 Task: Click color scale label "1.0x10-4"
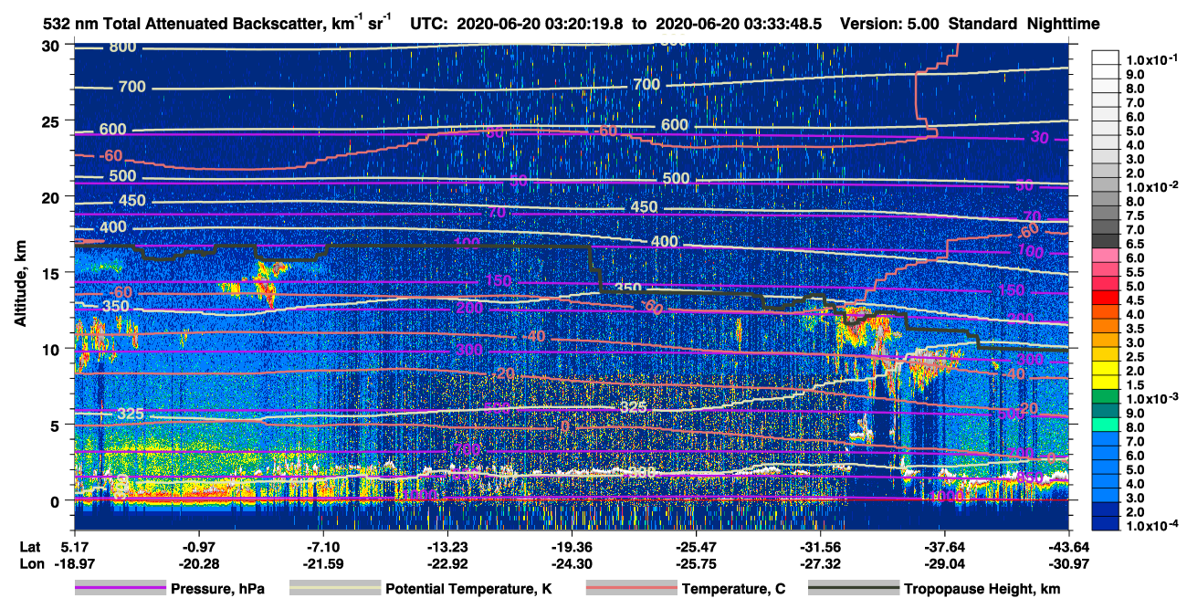pos(1151,526)
